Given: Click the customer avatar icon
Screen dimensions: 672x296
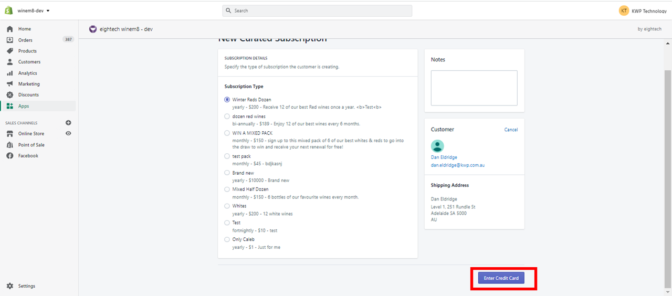Looking at the screenshot, I should point(437,146).
